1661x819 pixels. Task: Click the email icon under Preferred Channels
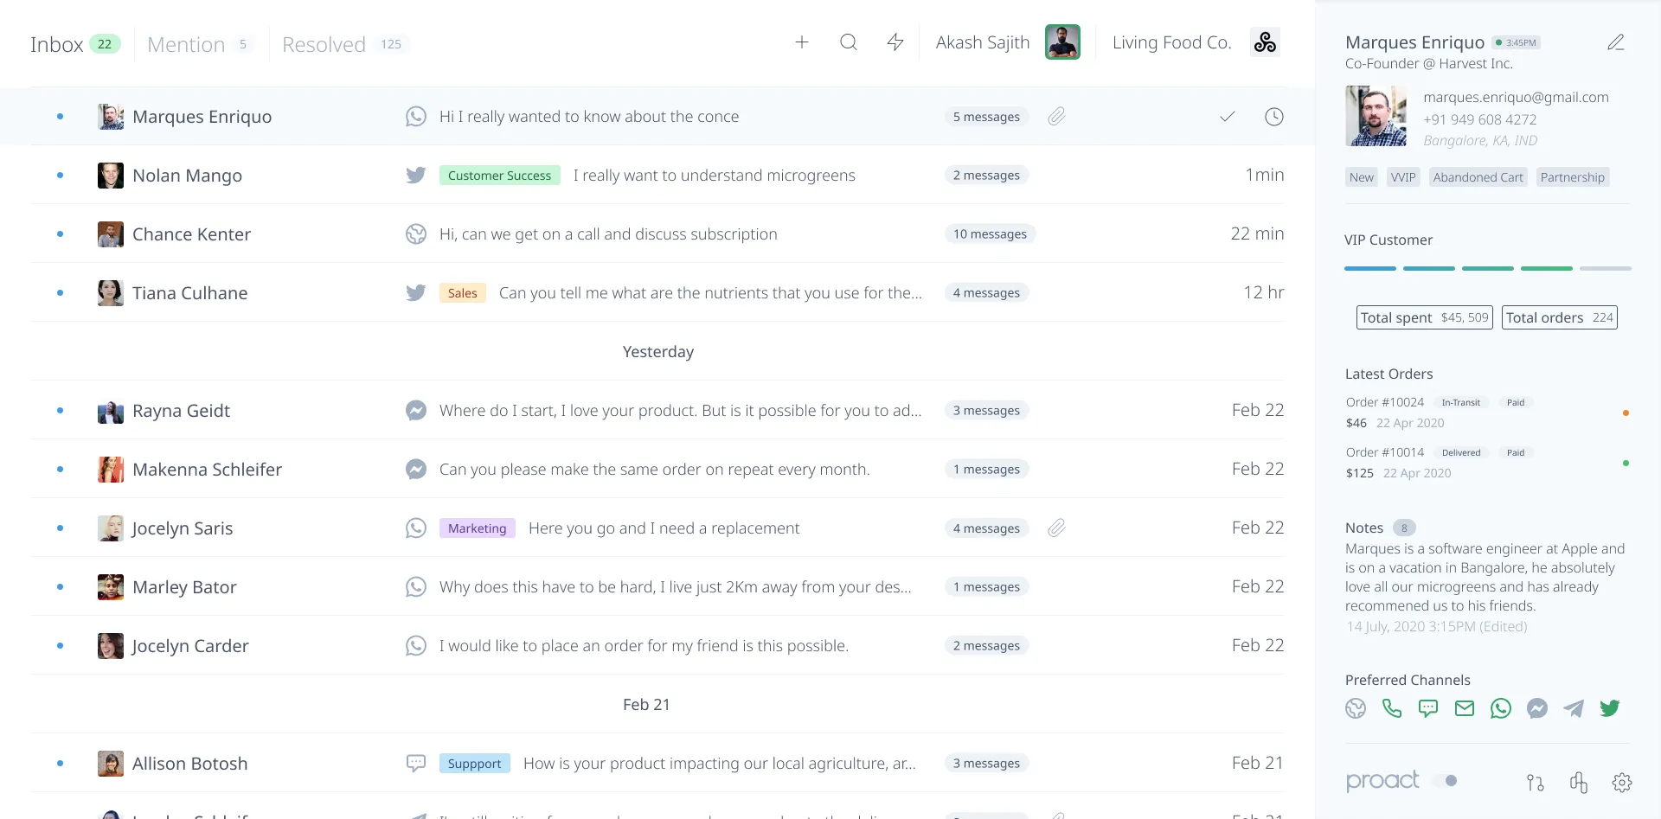(x=1465, y=707)
